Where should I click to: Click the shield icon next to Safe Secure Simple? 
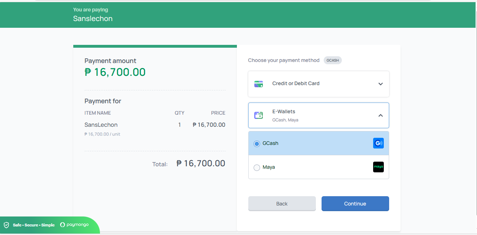[x=6, y=225]
